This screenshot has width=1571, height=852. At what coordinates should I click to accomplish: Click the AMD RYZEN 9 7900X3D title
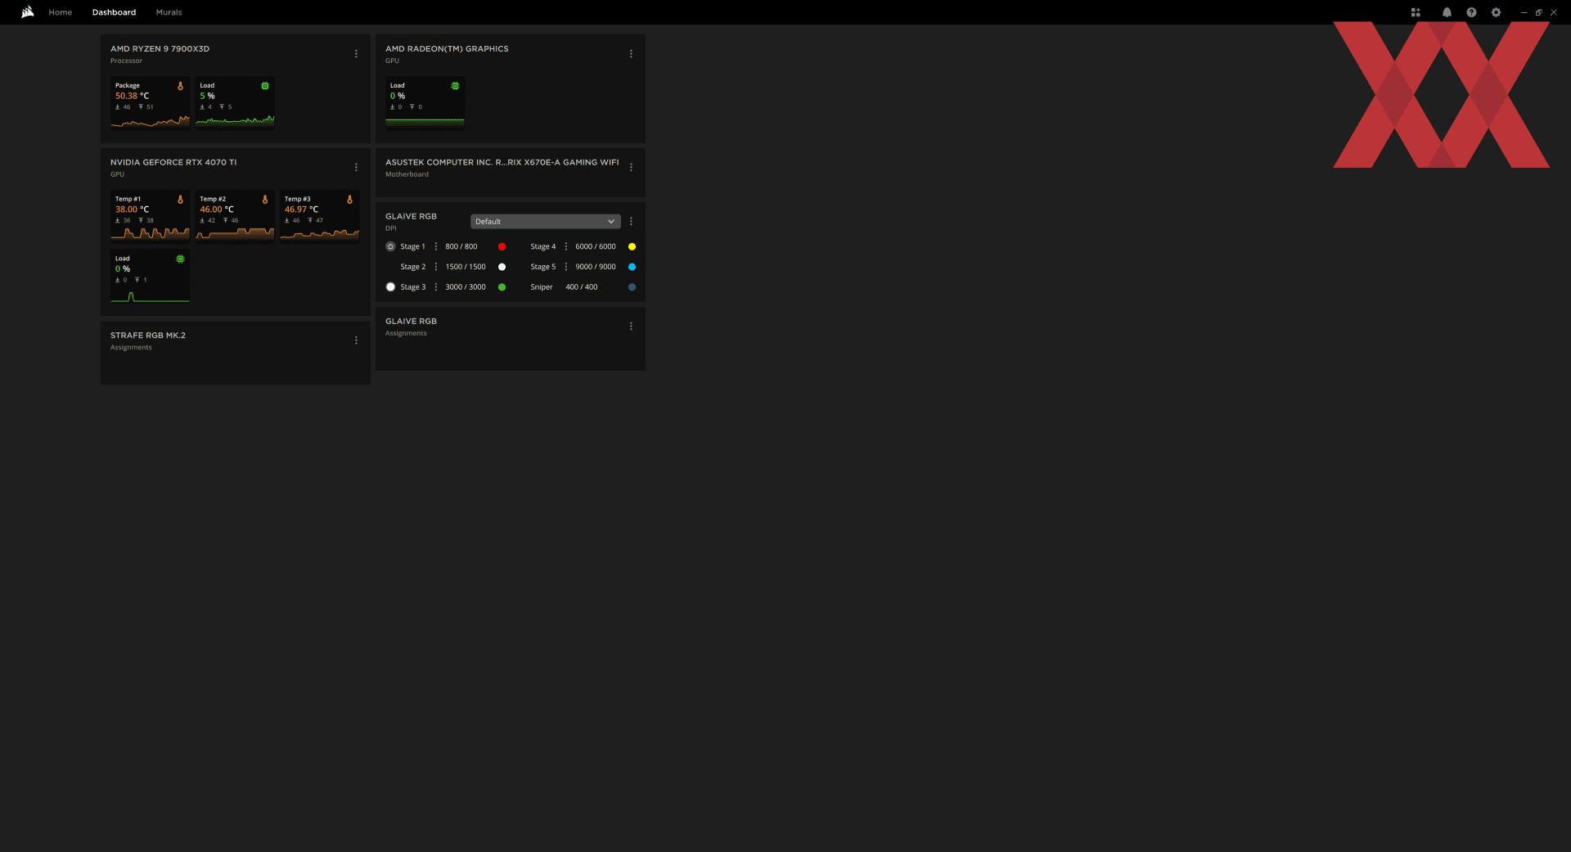coord(160,49)
